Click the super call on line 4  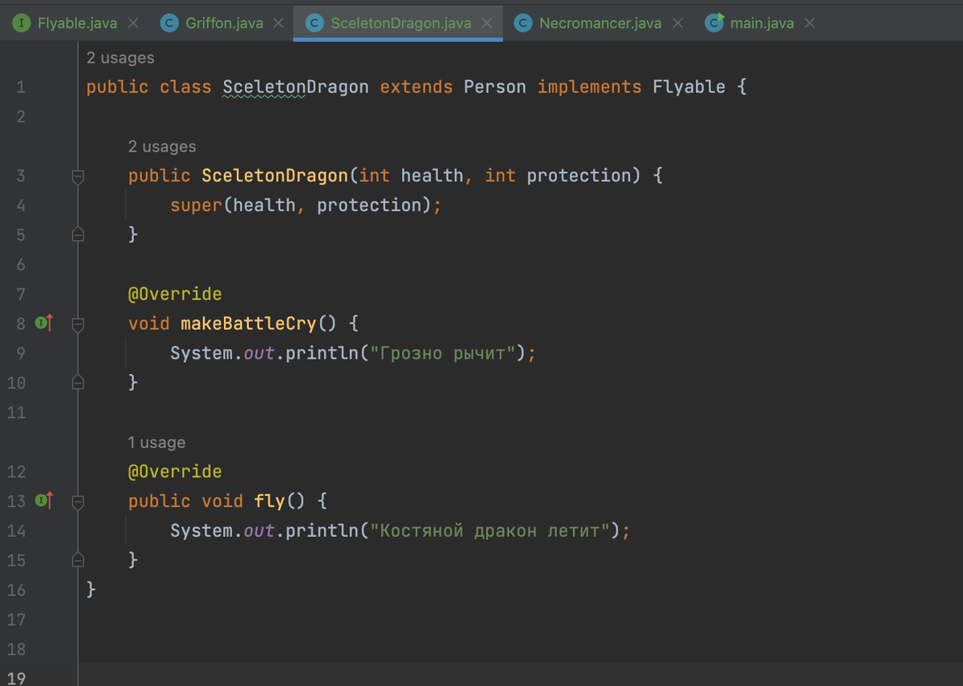tap(196, 205)
